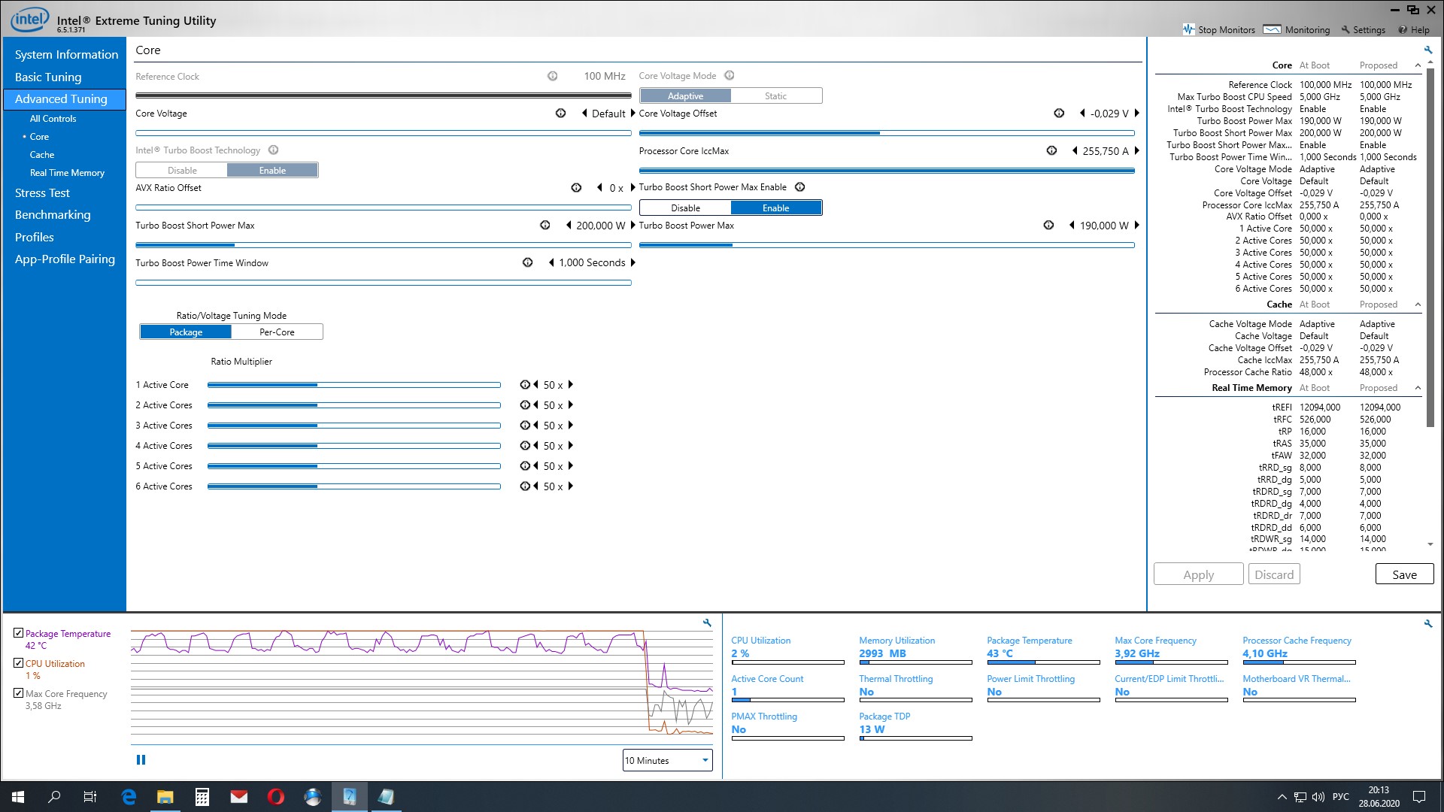Switch ratio tuning mode to Per-Core

pos(277,332)
